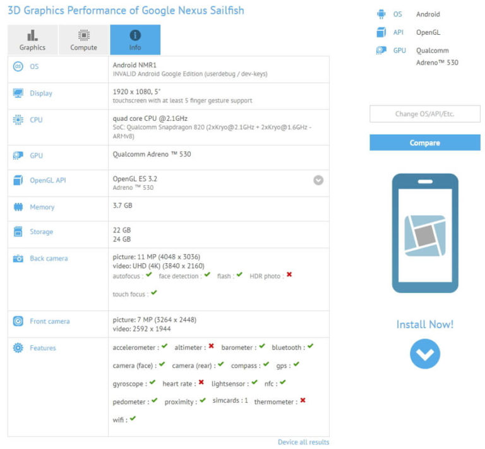Click the Android robot icon in sidebar

(x=381, y=15)
